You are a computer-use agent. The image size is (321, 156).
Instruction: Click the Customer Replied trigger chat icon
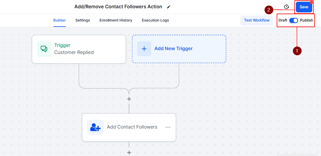pyautogui.click(x=44, y=49)
